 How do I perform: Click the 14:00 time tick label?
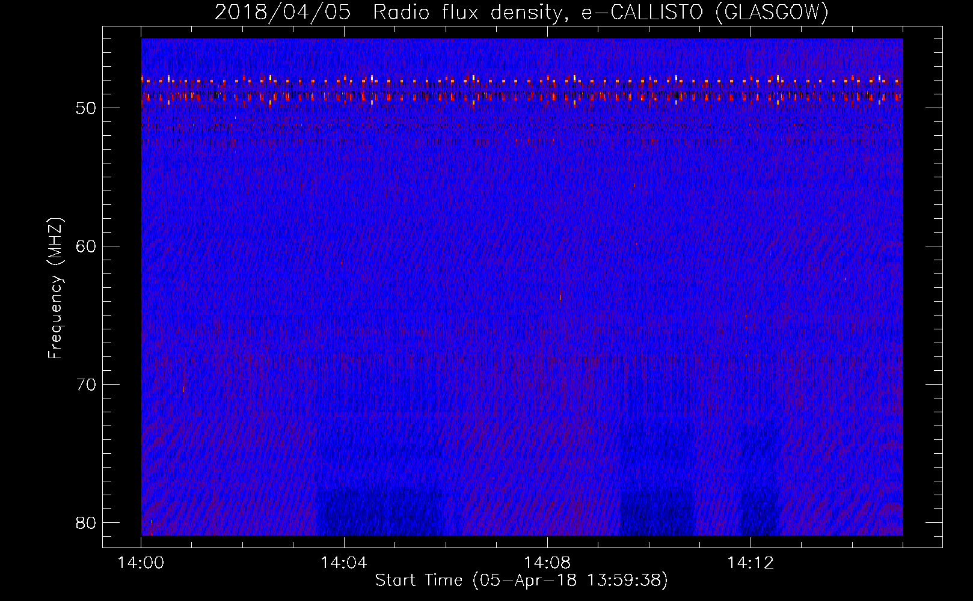pos(141,563)
